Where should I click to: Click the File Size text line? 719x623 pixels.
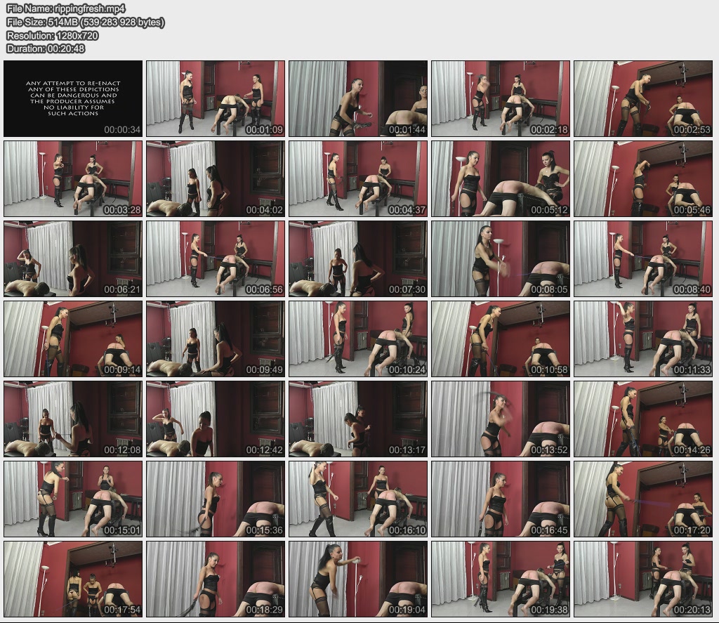click(85, 22)
